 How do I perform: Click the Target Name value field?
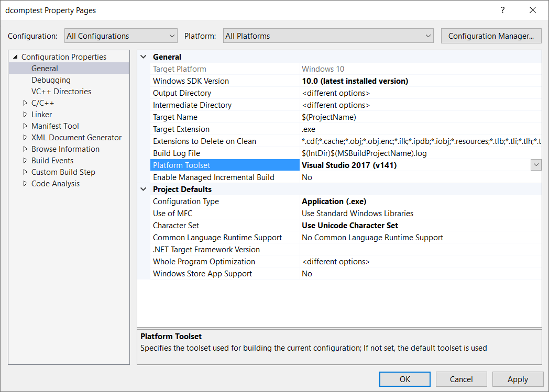click(x=419, y=117)
